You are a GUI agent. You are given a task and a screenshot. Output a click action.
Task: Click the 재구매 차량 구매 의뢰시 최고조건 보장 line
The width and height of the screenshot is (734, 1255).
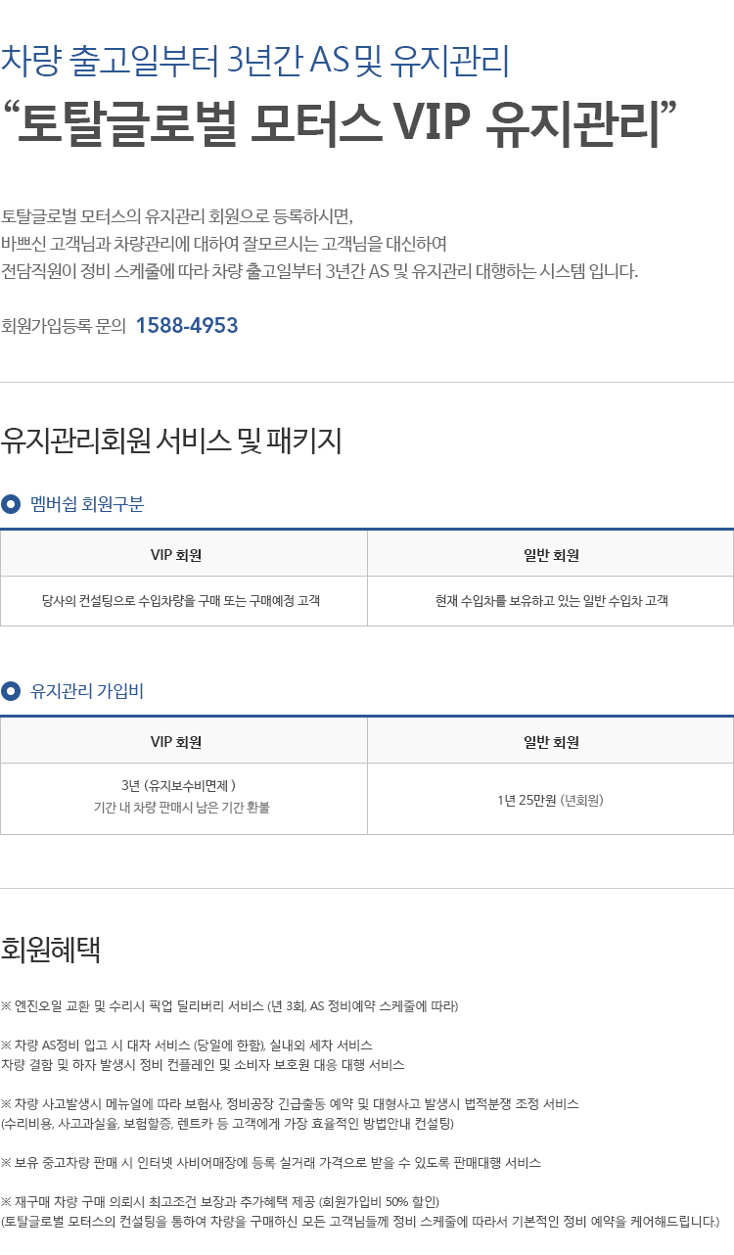point(220,1202)
